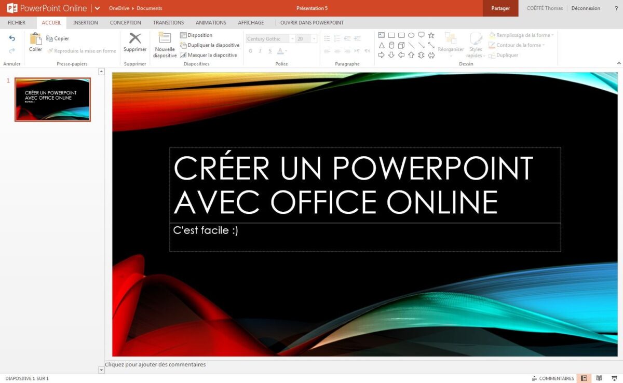Open Remplissage de la forme dropdown

pos(522,35)
